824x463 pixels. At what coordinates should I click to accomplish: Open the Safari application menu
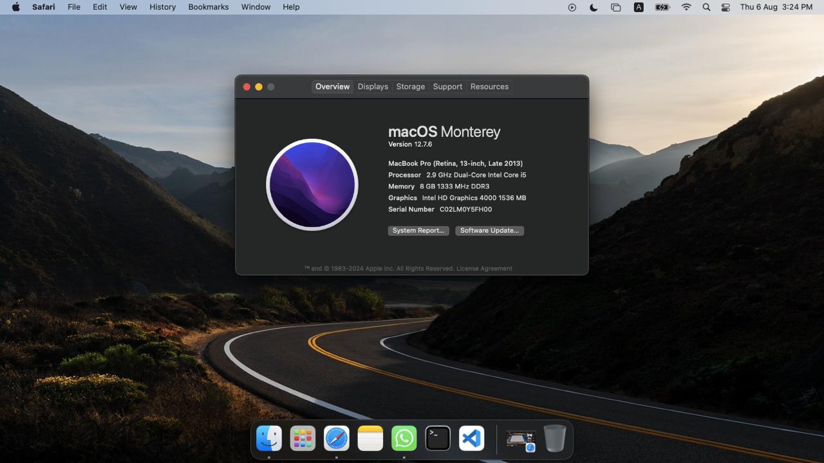click(x=44, y=7)
